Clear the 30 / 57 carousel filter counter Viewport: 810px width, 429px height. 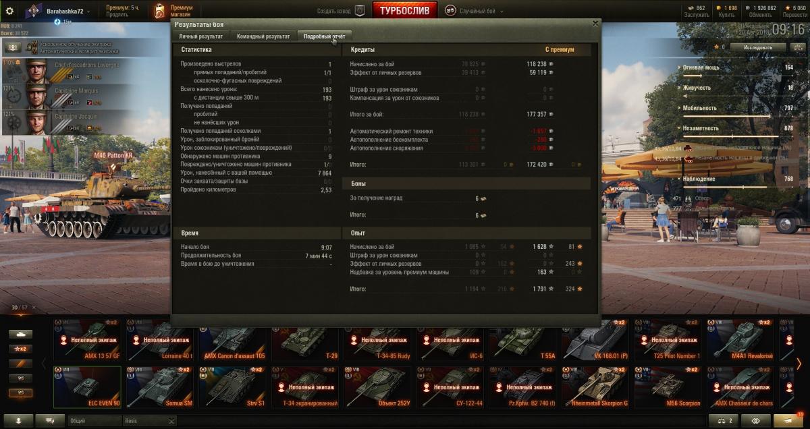point(34,308)
